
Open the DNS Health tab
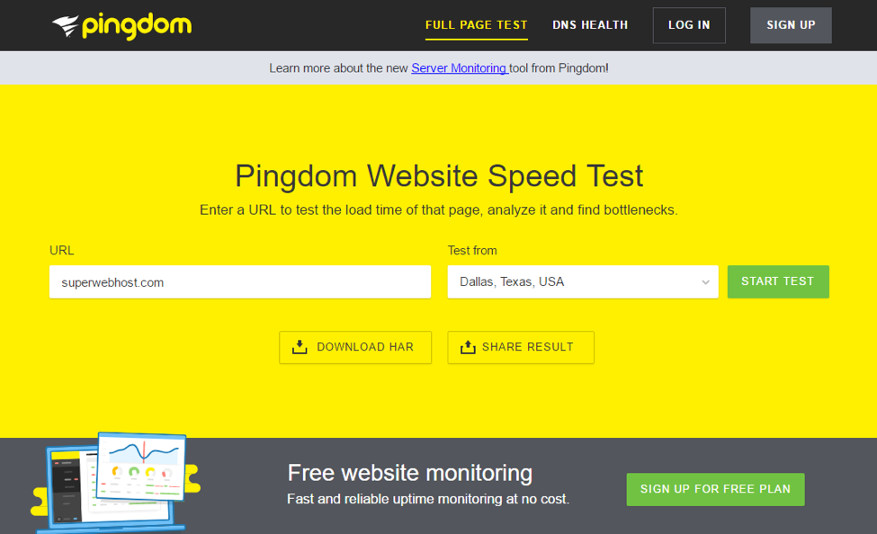[590, 25]
